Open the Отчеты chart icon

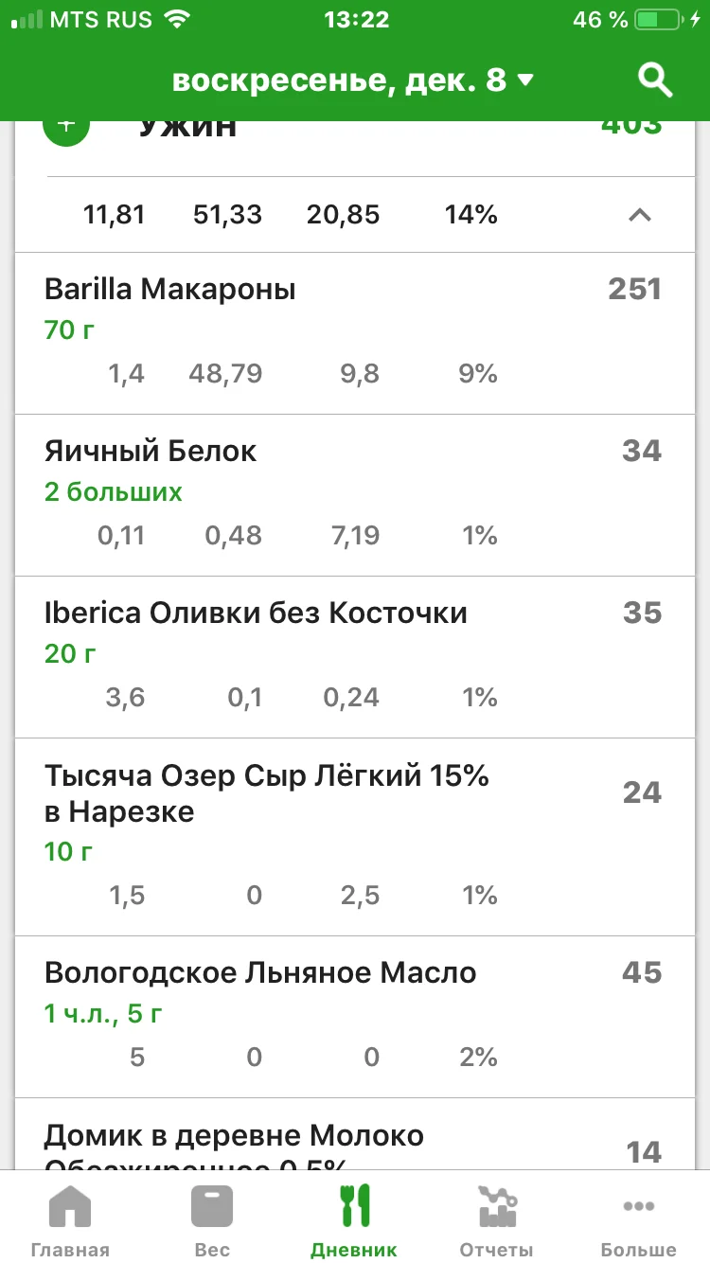(496, 1209)
